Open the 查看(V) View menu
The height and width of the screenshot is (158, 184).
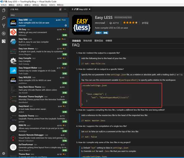coord(28,5)
